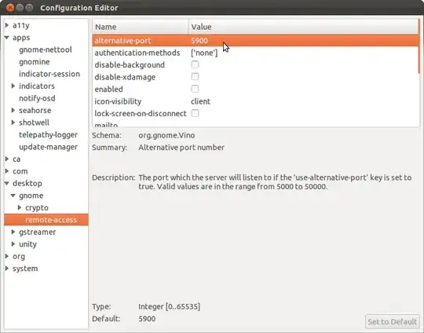Select the enabled key name
The width and height of the screenshot is (424, 333).
(108, 90)
